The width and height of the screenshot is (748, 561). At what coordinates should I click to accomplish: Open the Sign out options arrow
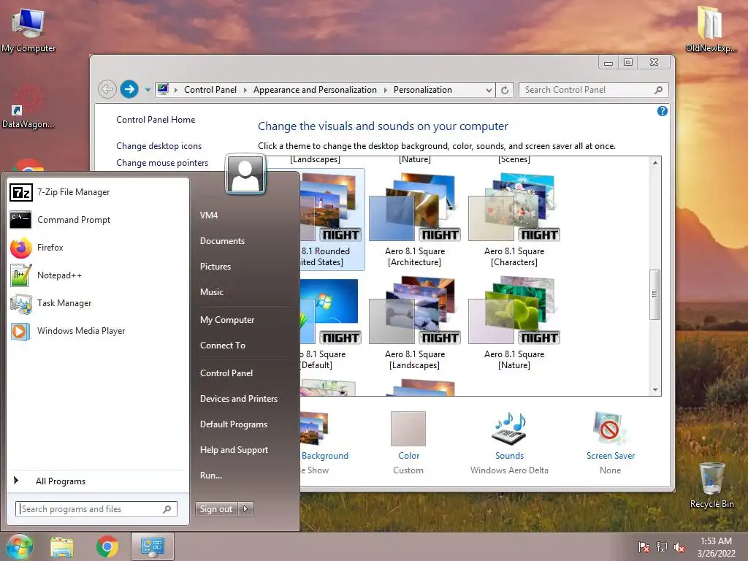tap(245, 509)
